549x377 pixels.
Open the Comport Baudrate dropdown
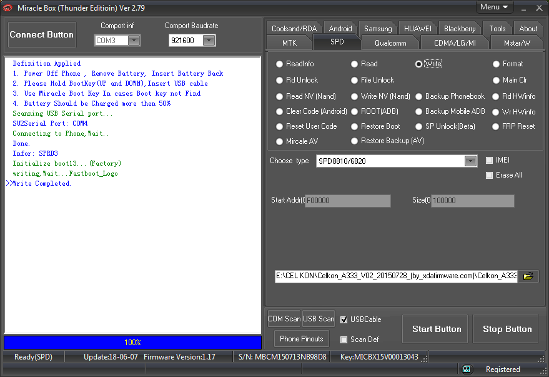pyautogui.click(x=209, y=40)
